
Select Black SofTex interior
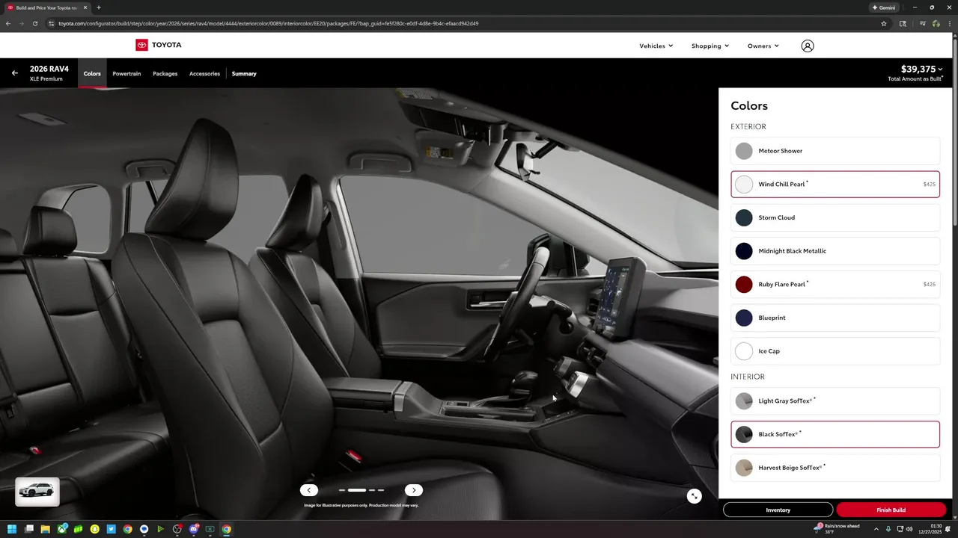(835, 434)
